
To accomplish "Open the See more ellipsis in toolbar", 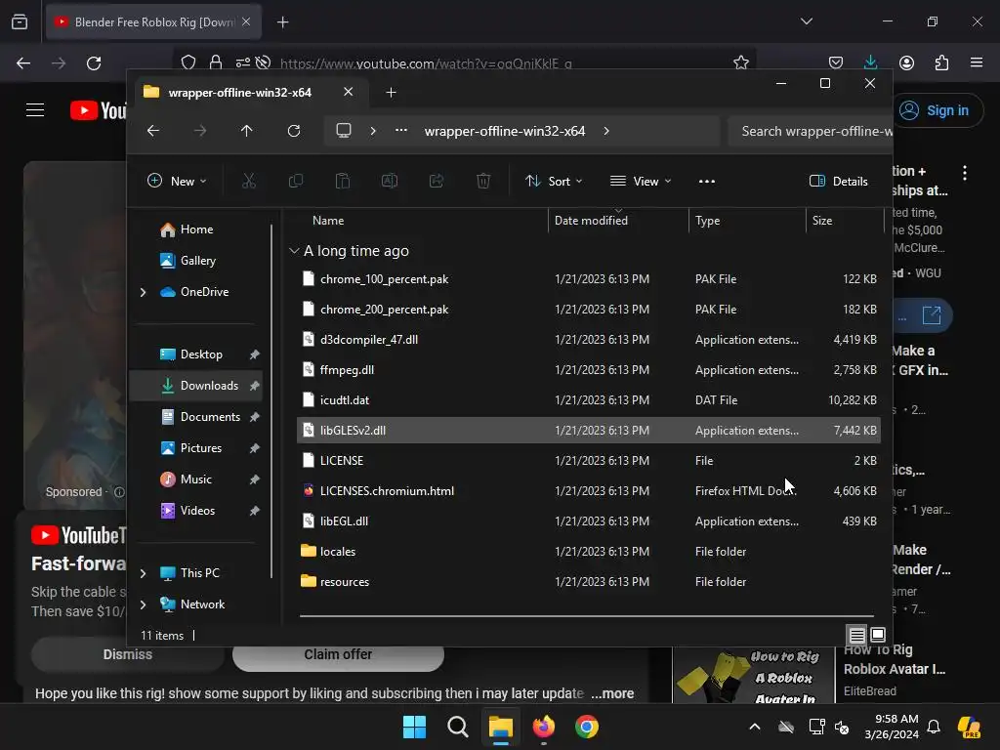I will coord(707,181).
